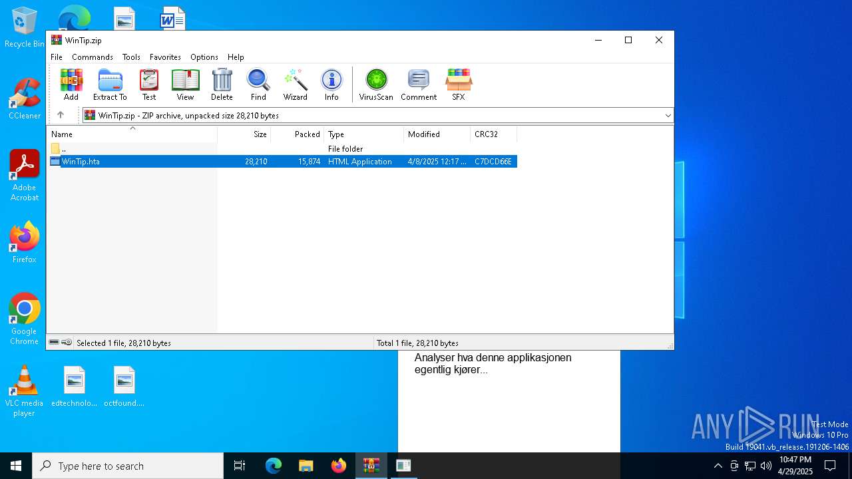852x479 pixels.
Task: Run the Test archive tool
Action: (x=149, y=84)
